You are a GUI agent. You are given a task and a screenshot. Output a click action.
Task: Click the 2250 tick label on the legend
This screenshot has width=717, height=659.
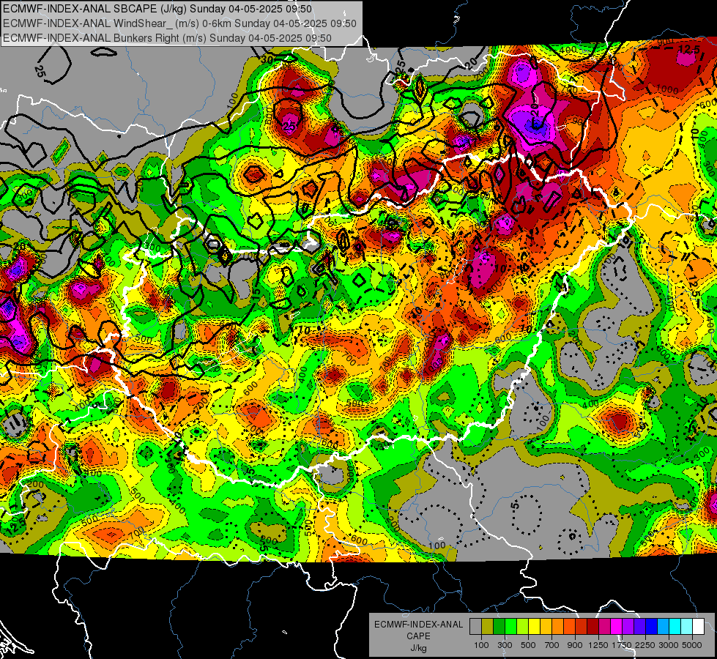(645, 645)
